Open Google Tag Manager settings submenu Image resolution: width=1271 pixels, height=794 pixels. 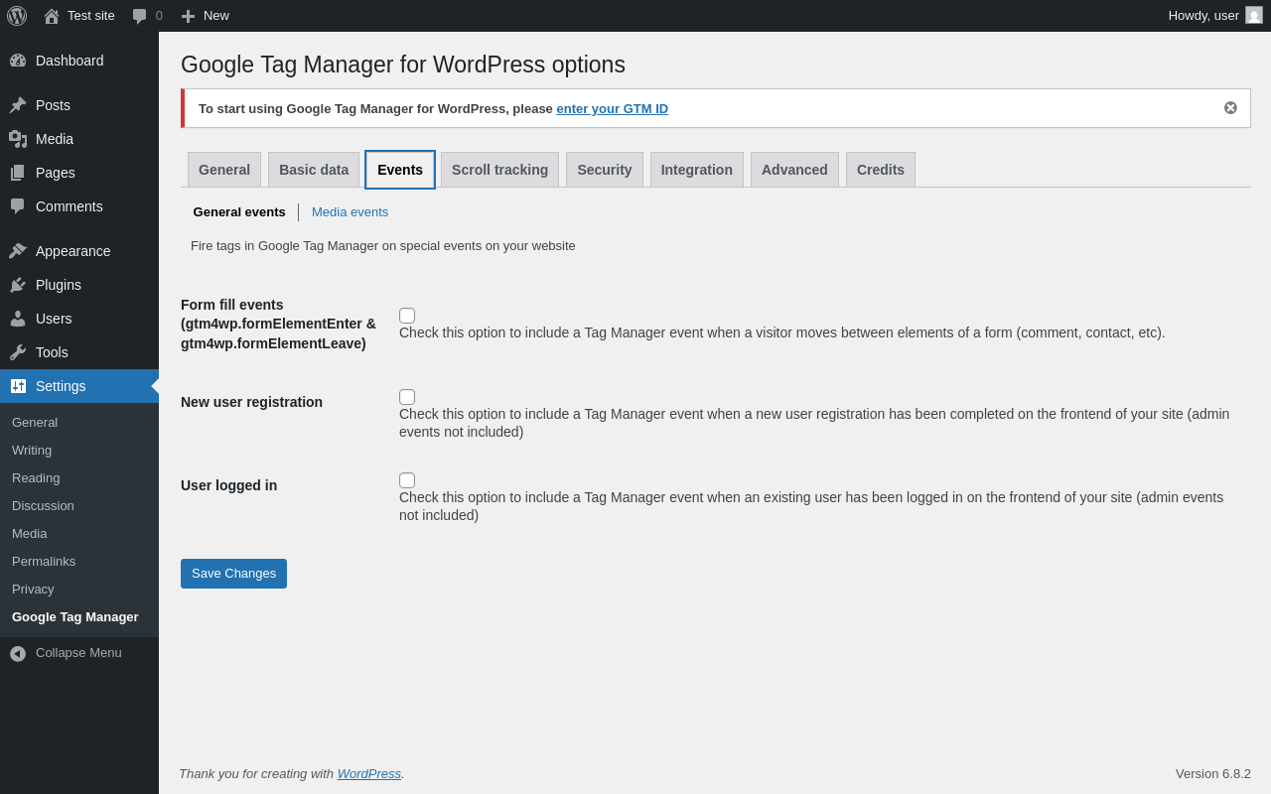tap(75, 617)
